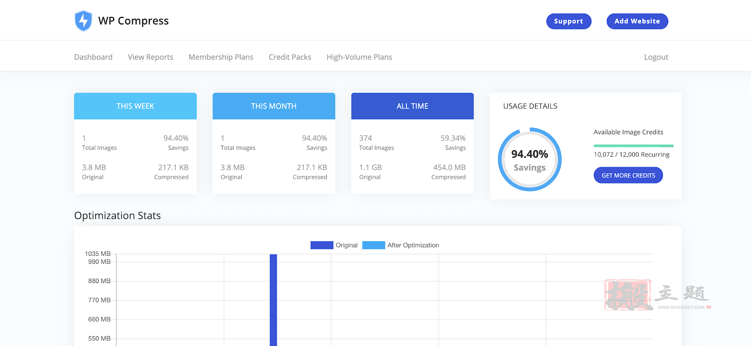The image size is (751, 346).
Task: Open View Reports
Action: tap(150, 57)
